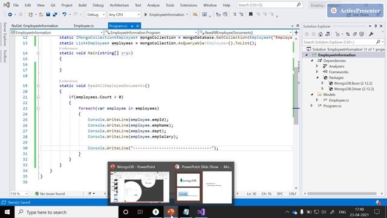Click the split editor plus icon
This screenshot has height=218, width=387.
click(296, 32)
